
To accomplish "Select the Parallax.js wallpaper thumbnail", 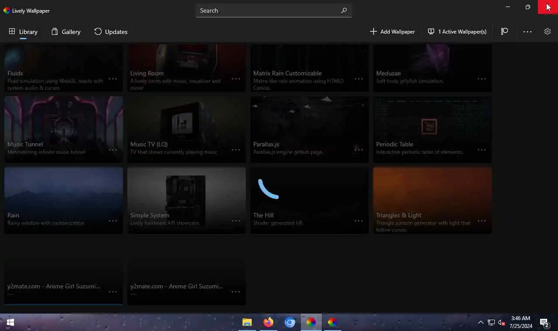I will pyautogui.click(x=310, y=129).
